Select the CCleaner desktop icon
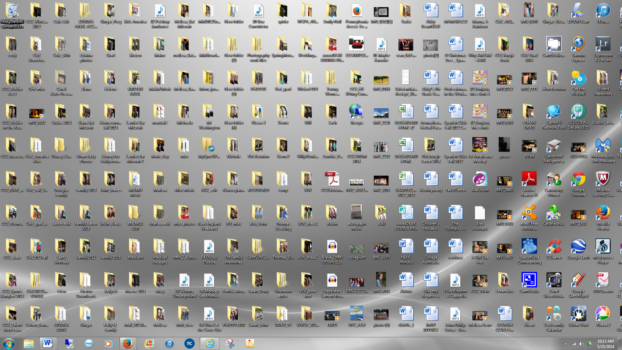This screenshot has width=622, height=350. point(554,247)
